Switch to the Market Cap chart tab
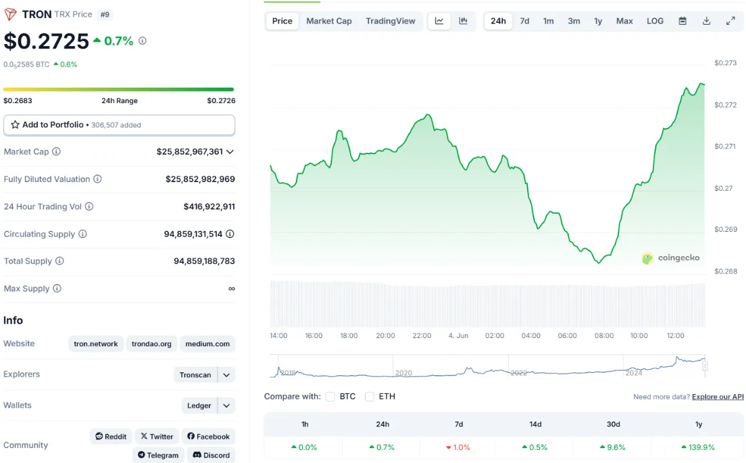746x463 pixels. [329, 21]
